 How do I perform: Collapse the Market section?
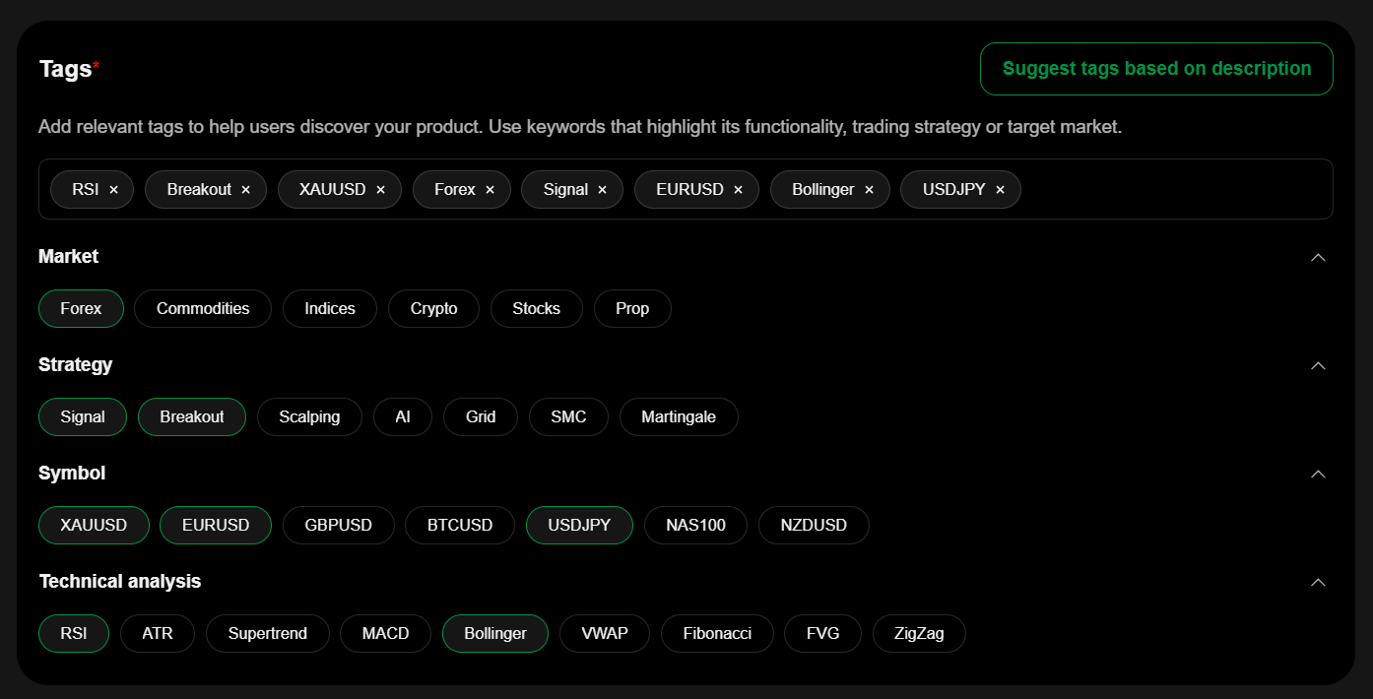1318,257
